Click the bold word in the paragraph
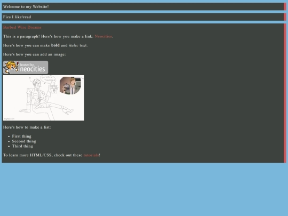 (x=55, y=45)
